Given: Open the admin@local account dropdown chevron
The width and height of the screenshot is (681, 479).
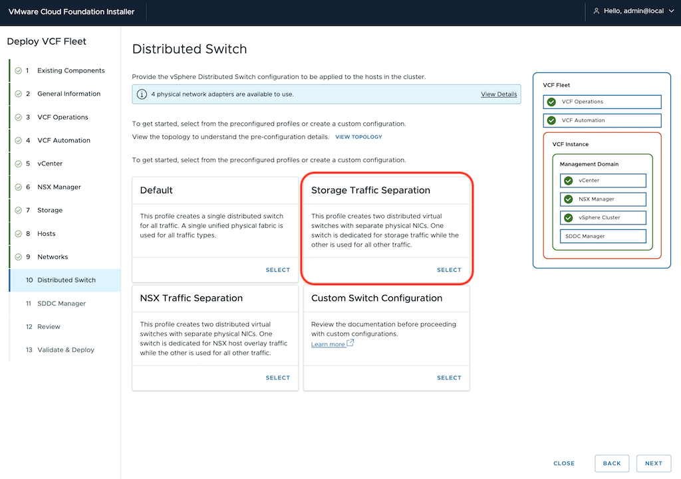Looking at the screenshot, I should pyautogui.click(x=672, y=11).
